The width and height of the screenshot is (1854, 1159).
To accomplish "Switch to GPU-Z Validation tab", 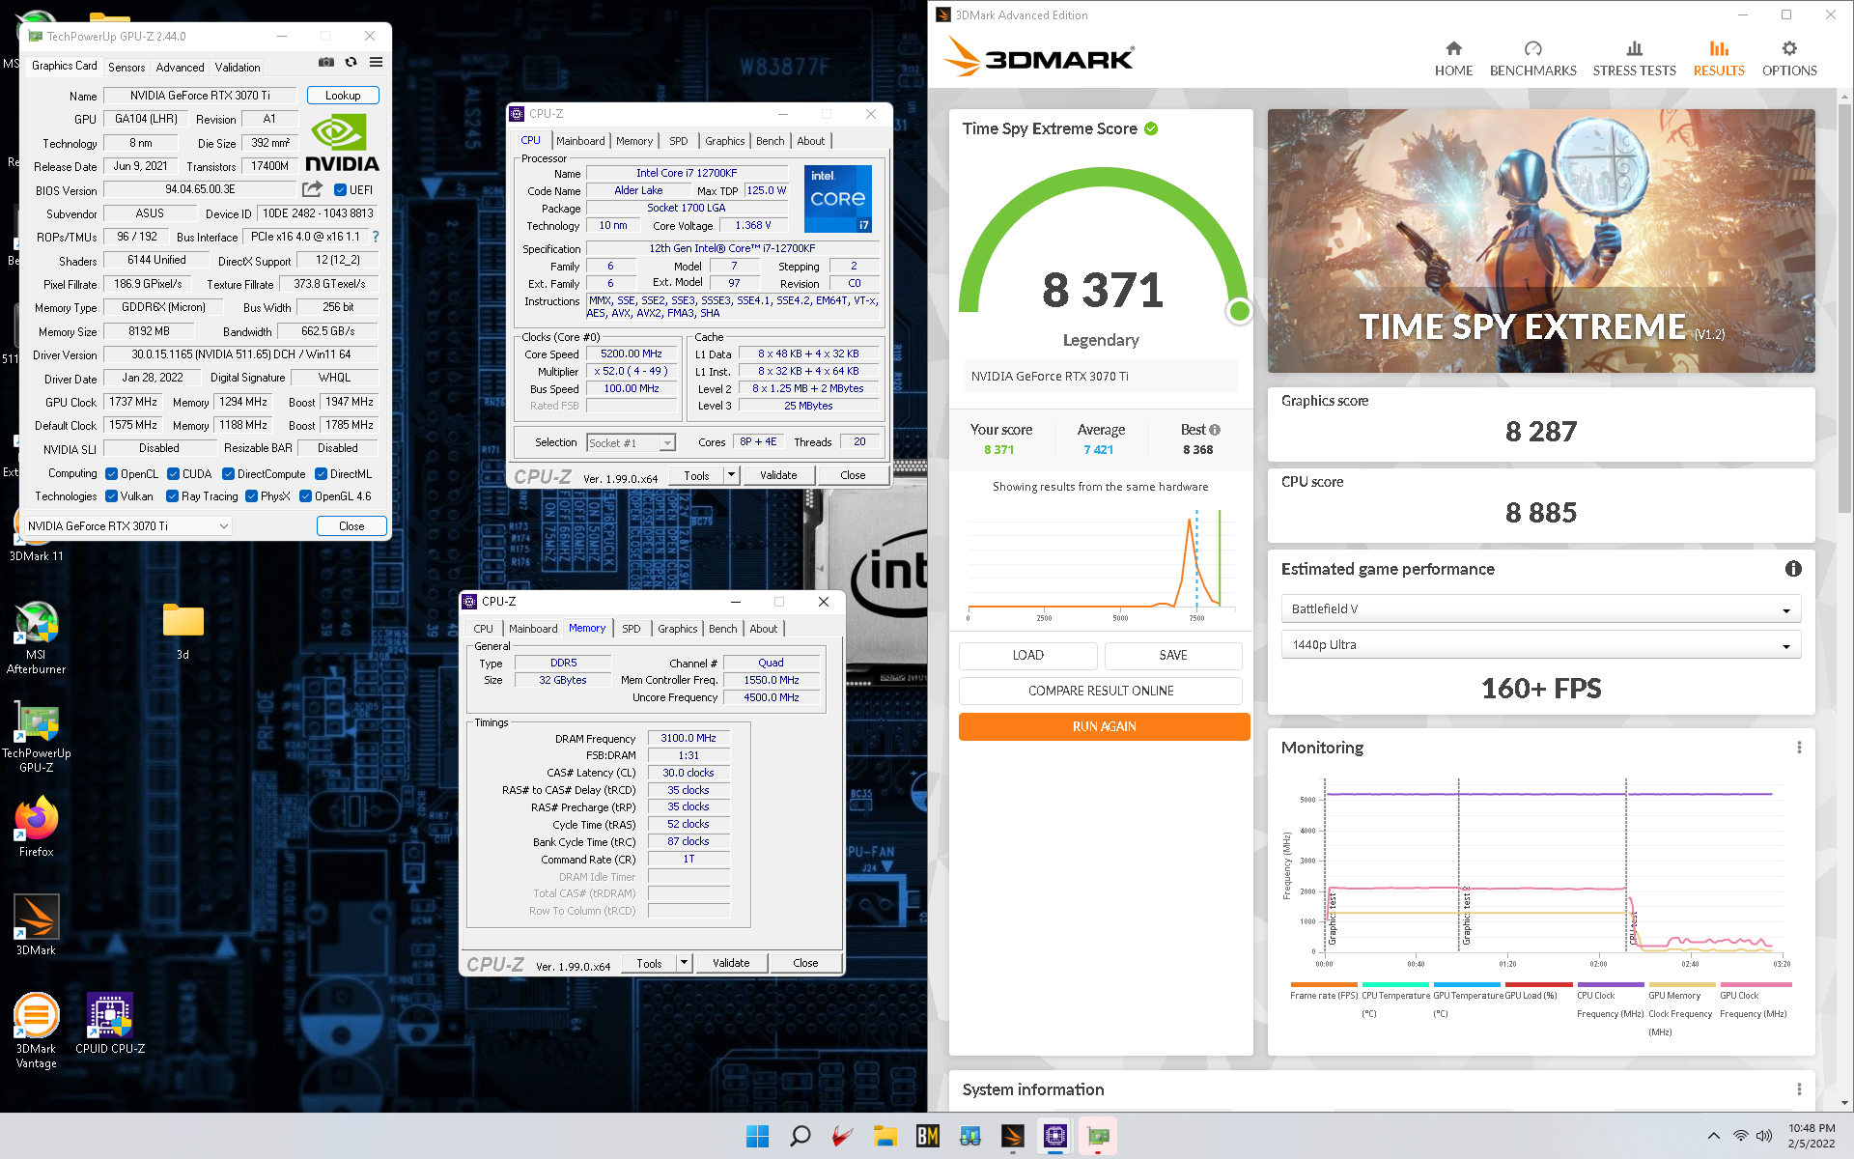I will click(x=238, y=67).
